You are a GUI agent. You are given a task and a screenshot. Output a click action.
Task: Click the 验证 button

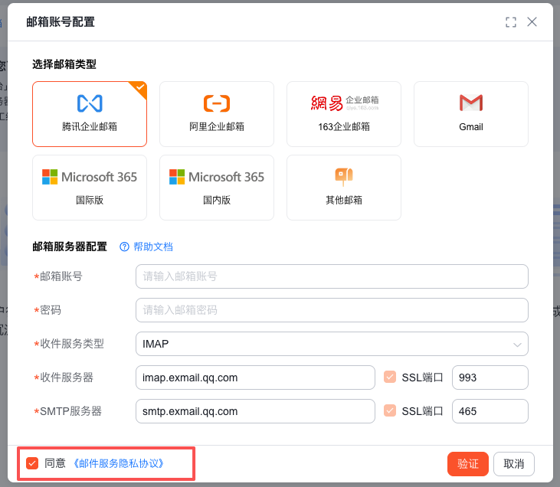click(x=468, y=464)
